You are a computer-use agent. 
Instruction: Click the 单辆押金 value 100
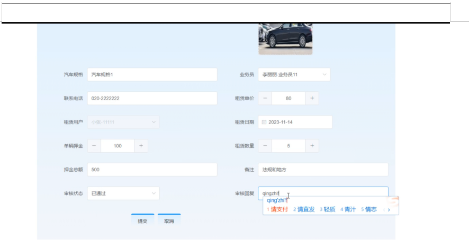click(118, 146)
